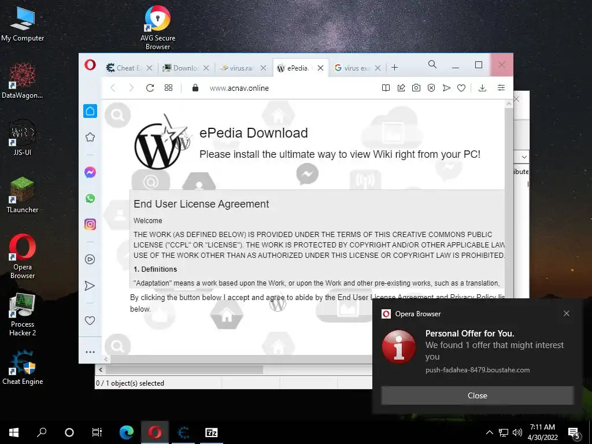Screen dimensions: 592x444
Task: Dismiss the Opera notification with X
Action: click(567, 313)
